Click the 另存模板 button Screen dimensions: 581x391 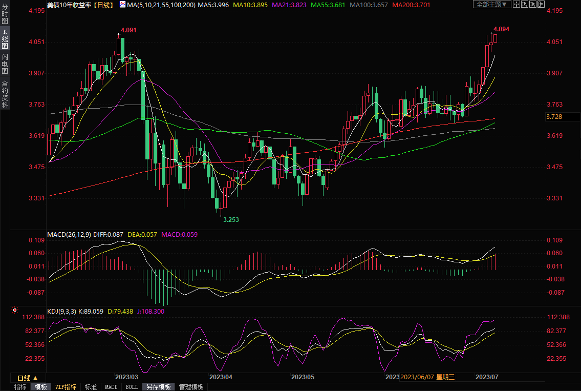click(x=158, y=387)
